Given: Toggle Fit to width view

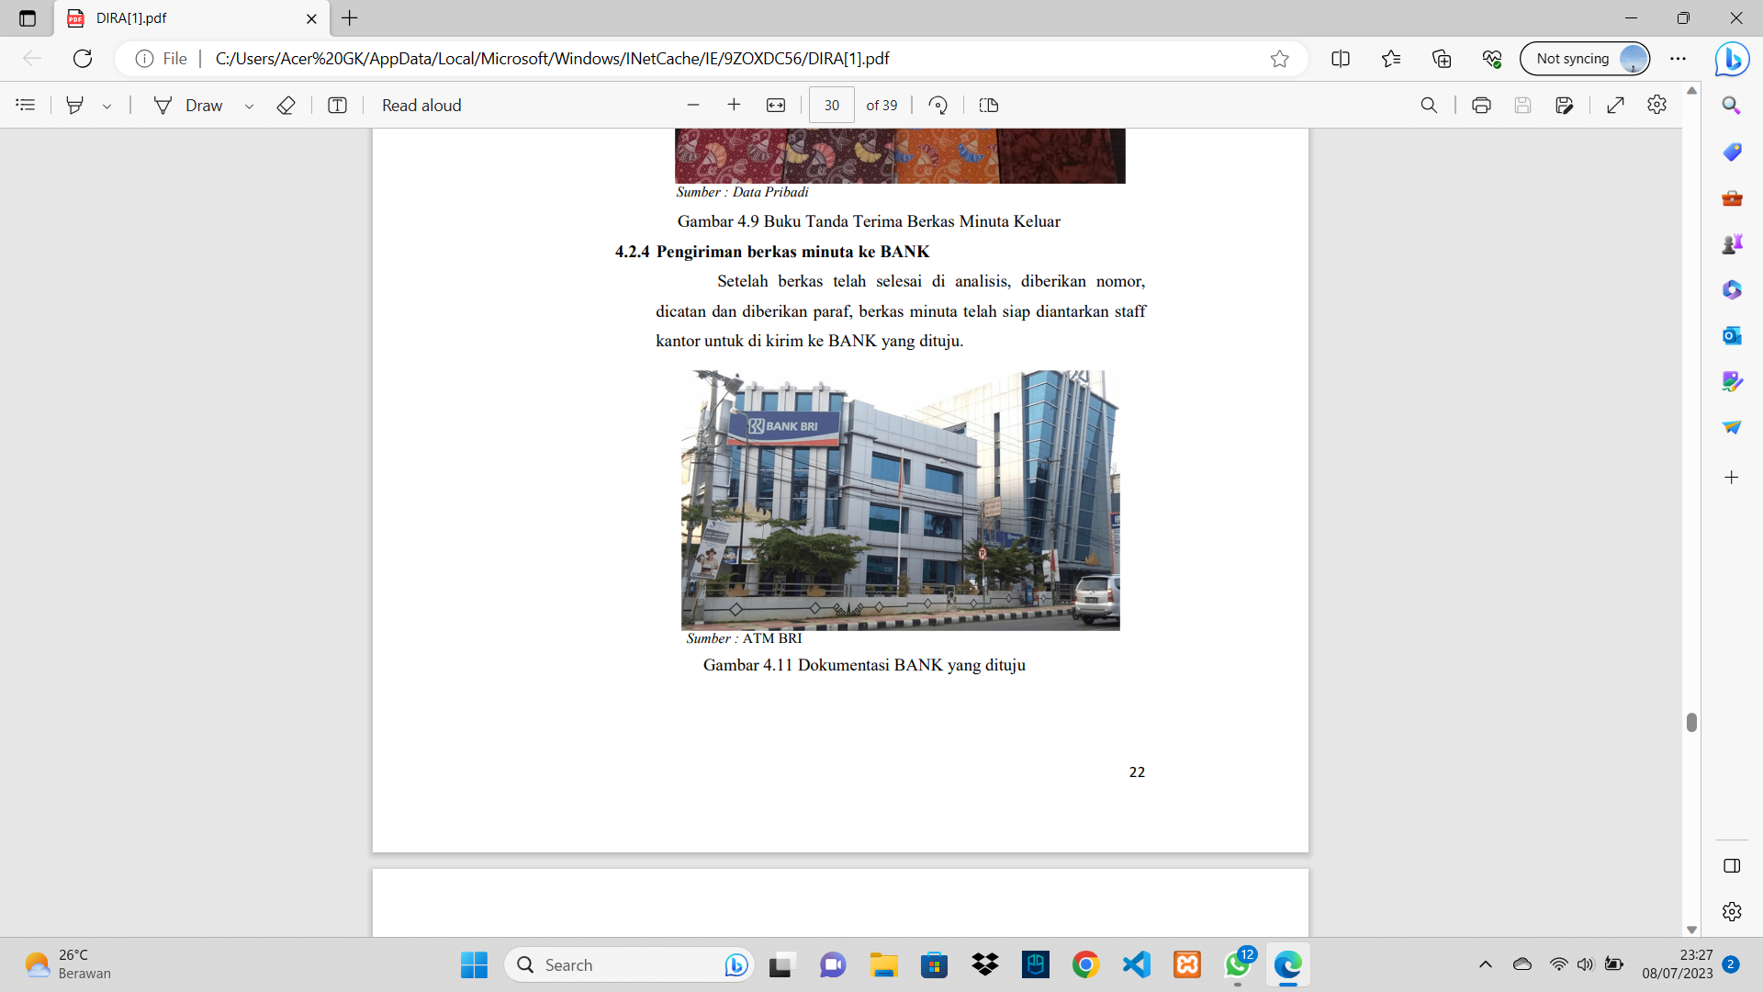Looking at the screenshot, I should point(776,105).
